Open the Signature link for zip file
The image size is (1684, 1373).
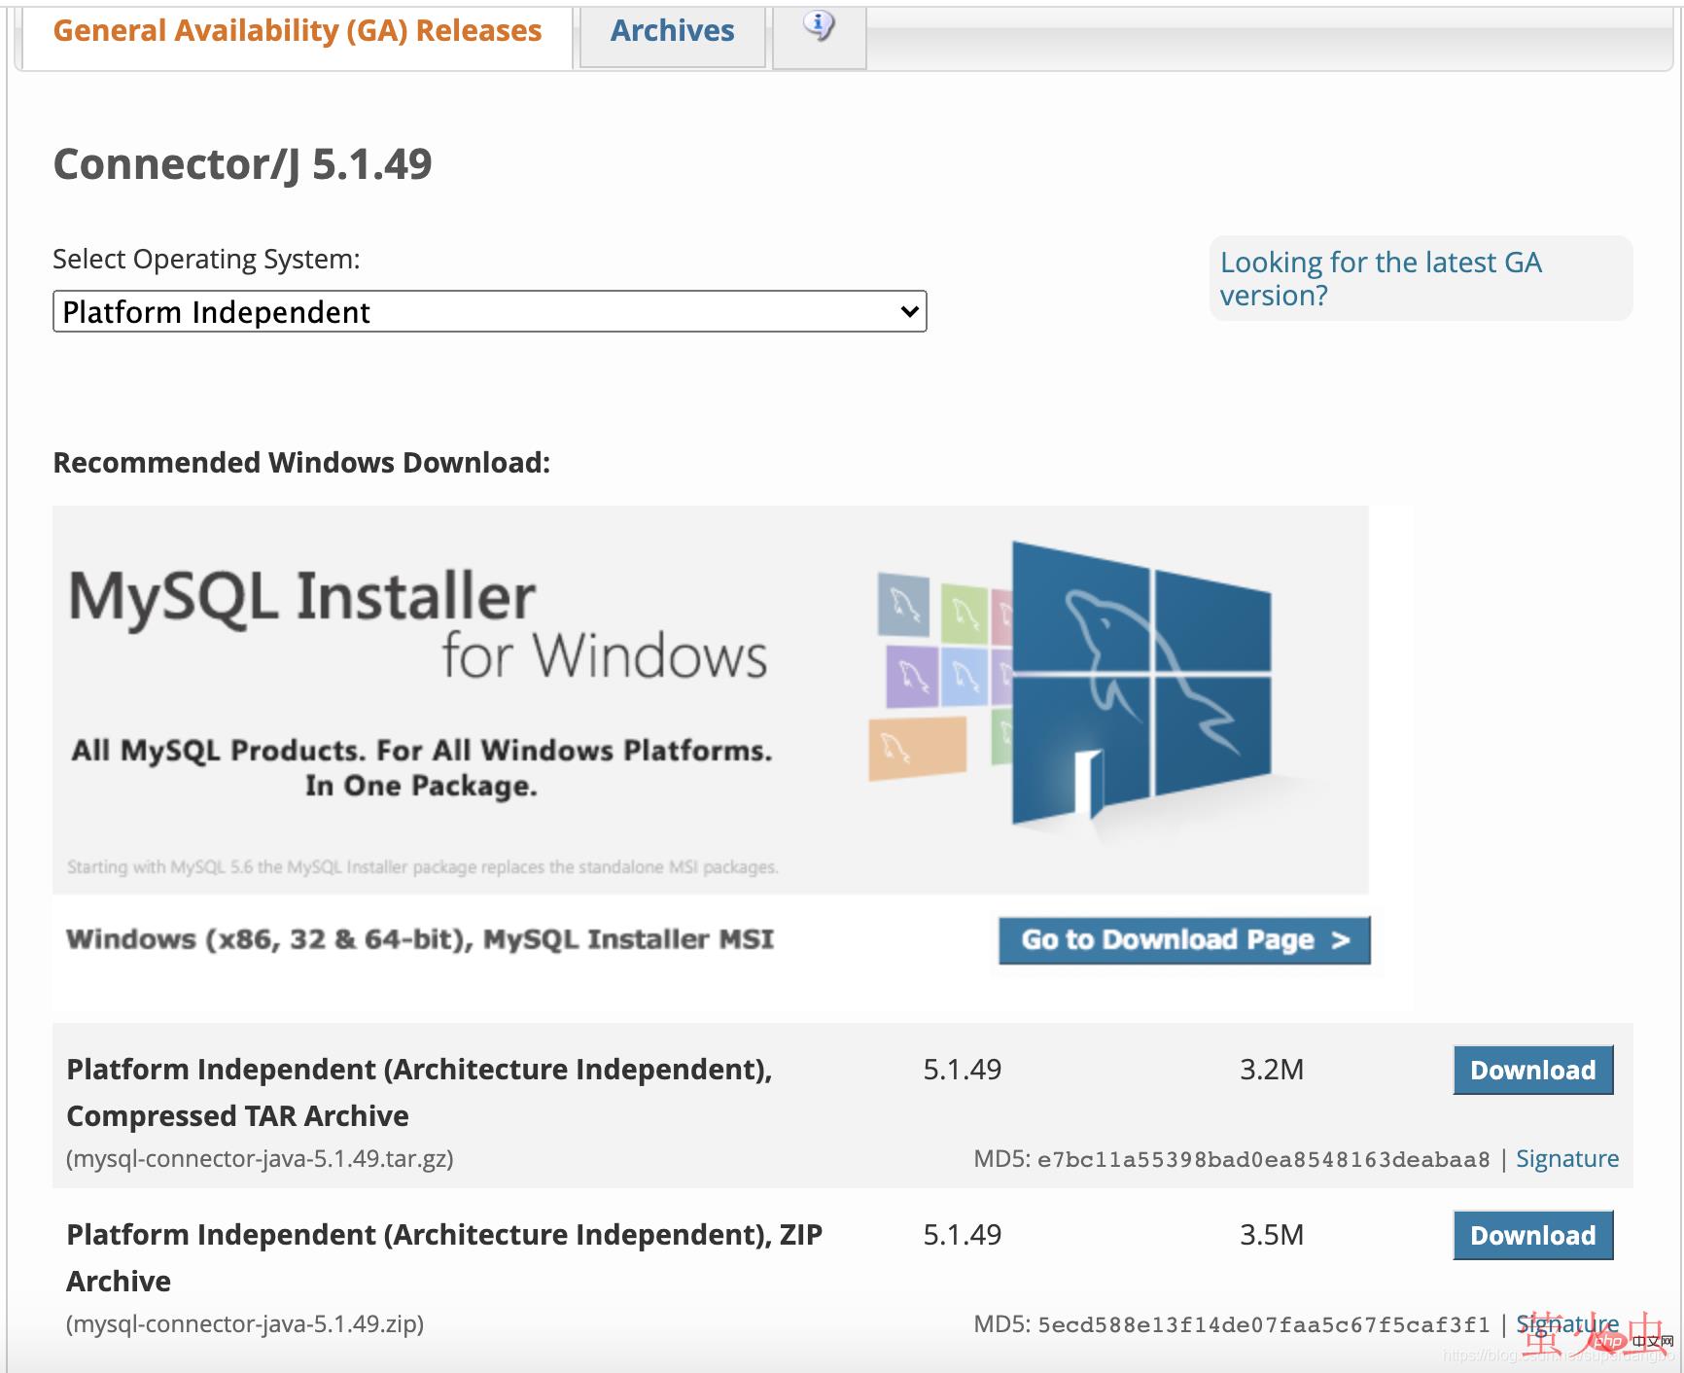pyautogui.click(x=1566, y=1323)
